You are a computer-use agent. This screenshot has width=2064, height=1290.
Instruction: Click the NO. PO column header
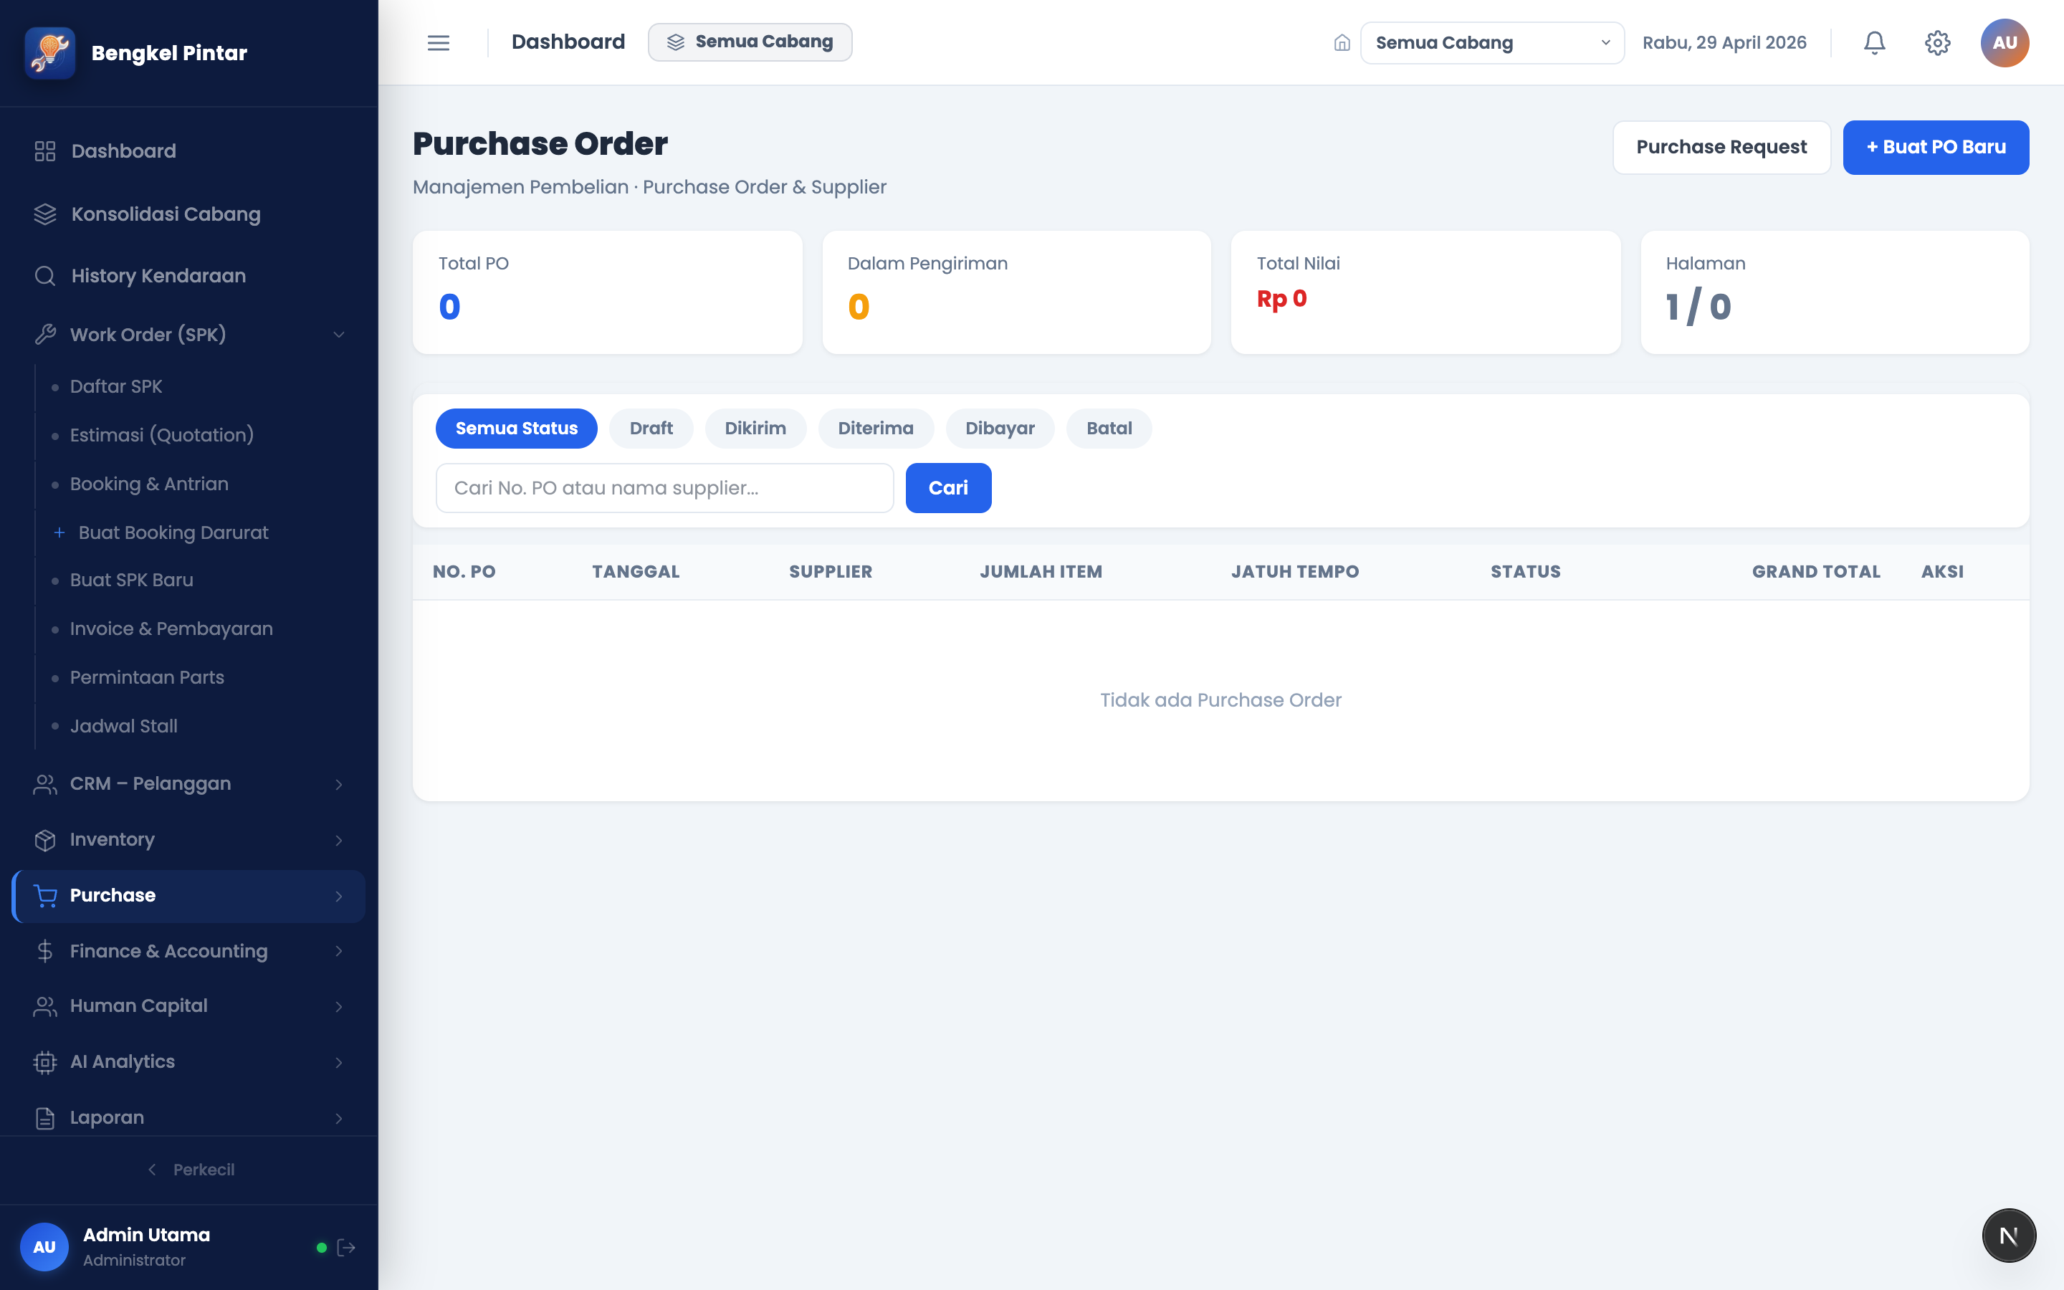point(464,572)
